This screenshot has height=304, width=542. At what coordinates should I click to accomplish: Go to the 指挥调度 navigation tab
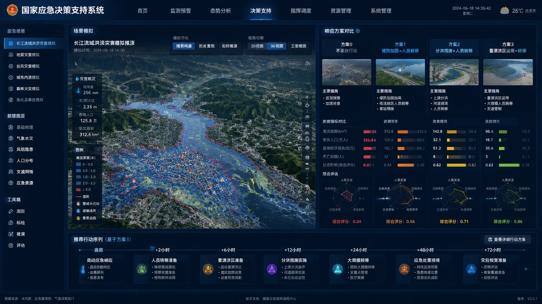(x=301, y=11)
